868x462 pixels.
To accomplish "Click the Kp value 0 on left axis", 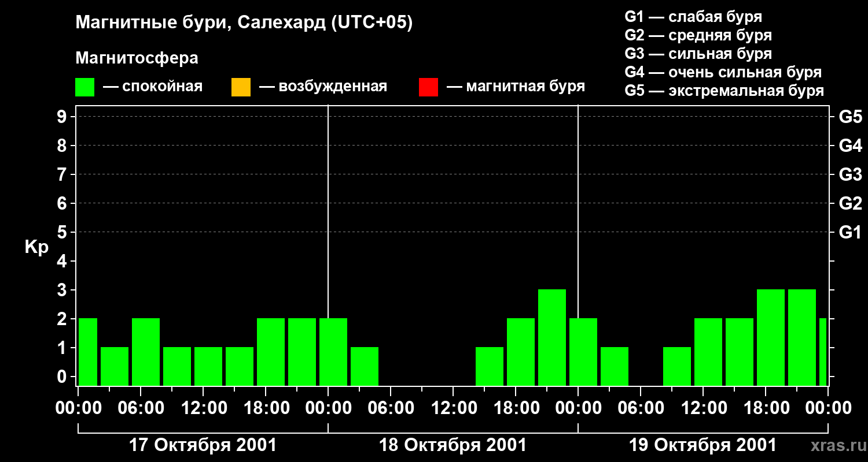I will tap(63, 377).
